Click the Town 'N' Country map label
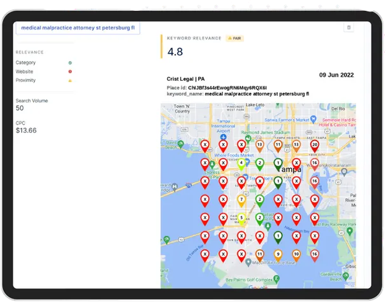The height and width of the screenshot is (302, 388). [182, 109]
